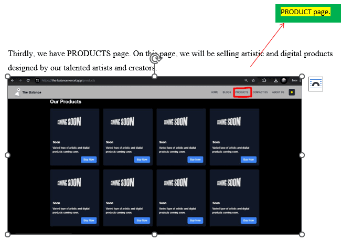Open the PRODUCTS nav item
The image size is (341, 240).
pos(242,92)
